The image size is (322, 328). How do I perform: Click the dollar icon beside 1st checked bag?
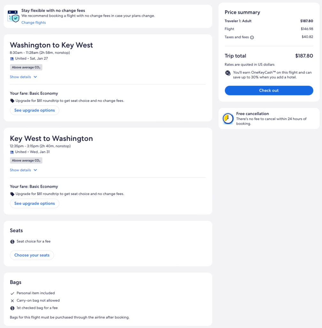point(12,308)
